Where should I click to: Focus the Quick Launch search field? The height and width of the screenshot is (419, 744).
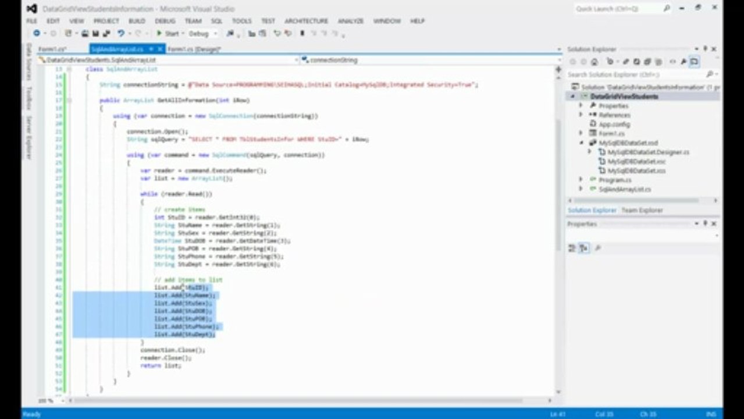[618, 8]
